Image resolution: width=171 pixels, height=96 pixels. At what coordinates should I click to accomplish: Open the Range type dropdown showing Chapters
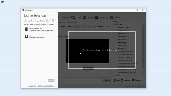tap(72, 26)
